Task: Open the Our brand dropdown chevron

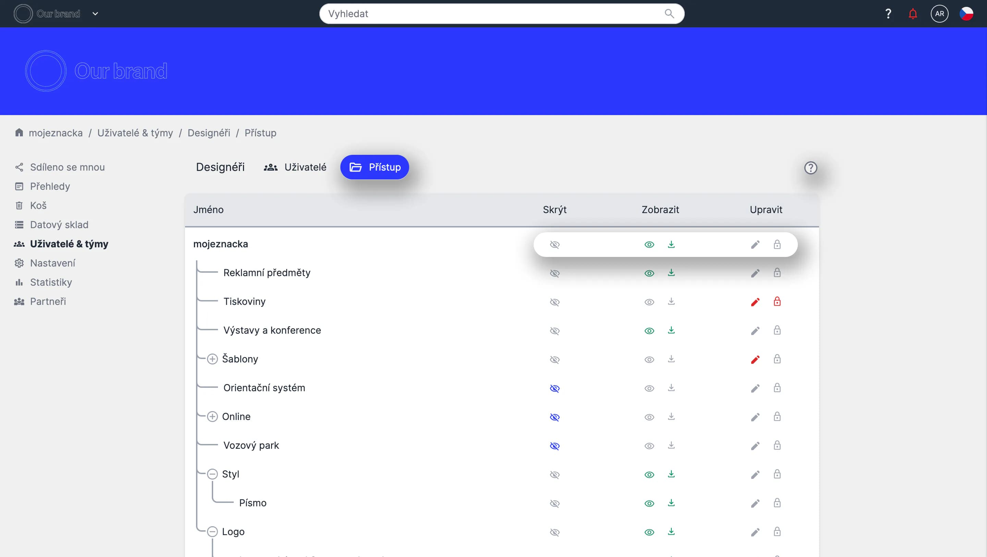Action: pyautogui.click(x=95, y=14)
